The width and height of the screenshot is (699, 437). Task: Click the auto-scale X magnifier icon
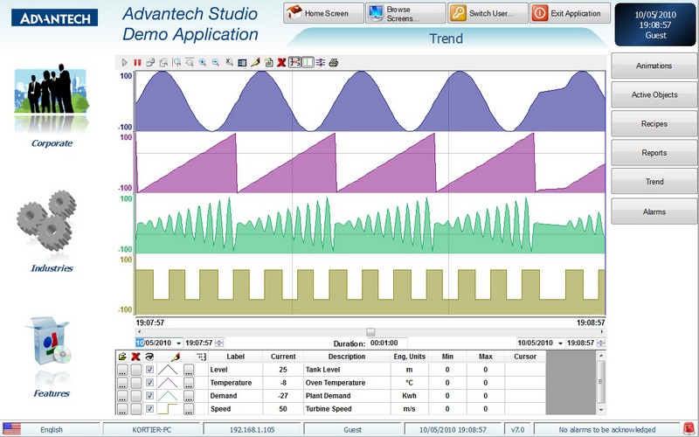pos(229,63)
